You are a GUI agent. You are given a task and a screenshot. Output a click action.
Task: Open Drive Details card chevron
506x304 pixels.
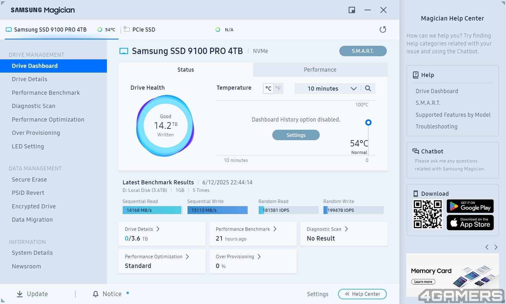[158, 229]
